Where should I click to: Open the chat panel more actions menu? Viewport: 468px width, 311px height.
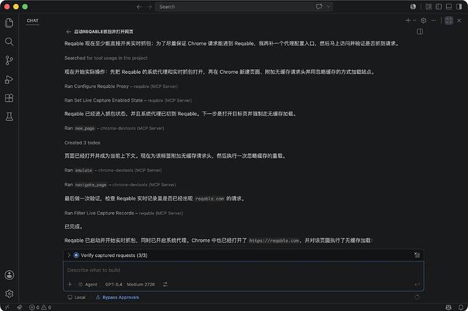433,20
